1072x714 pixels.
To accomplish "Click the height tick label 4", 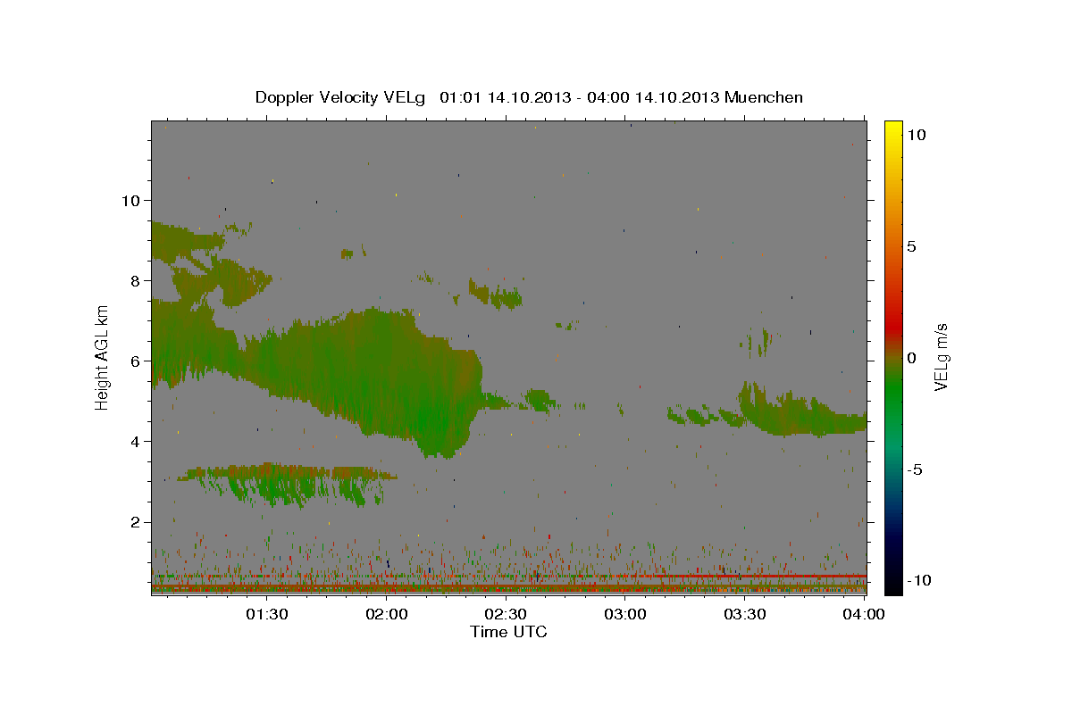I will tap(136, 441).
